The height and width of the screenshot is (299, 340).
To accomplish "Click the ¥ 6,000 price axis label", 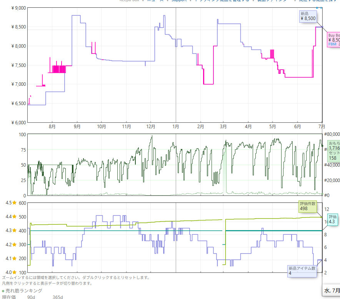I will pyautogui.click(x=18, y=123).
